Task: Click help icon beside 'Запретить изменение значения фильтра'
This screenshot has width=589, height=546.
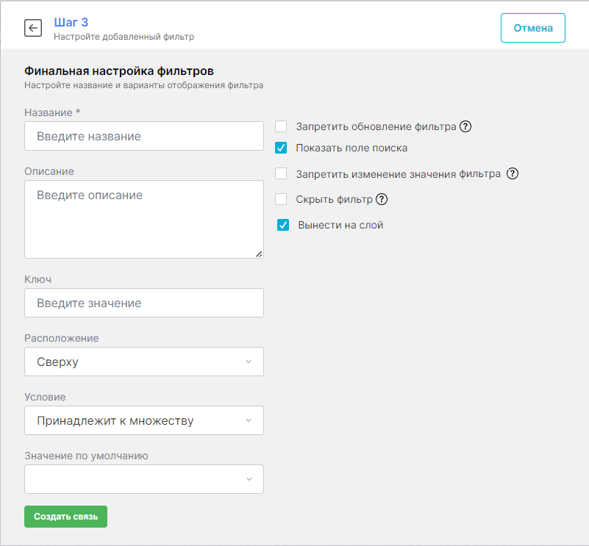Action: click(513, 174)
